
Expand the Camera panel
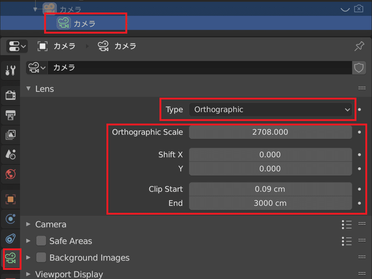(28, 224)
